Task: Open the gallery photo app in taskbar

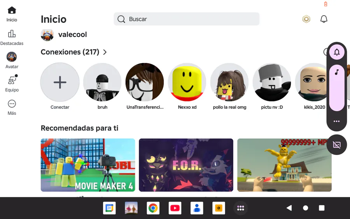Action: click(x=131, y=208)
